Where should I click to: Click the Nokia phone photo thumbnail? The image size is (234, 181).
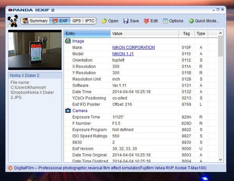pos(35,50)
